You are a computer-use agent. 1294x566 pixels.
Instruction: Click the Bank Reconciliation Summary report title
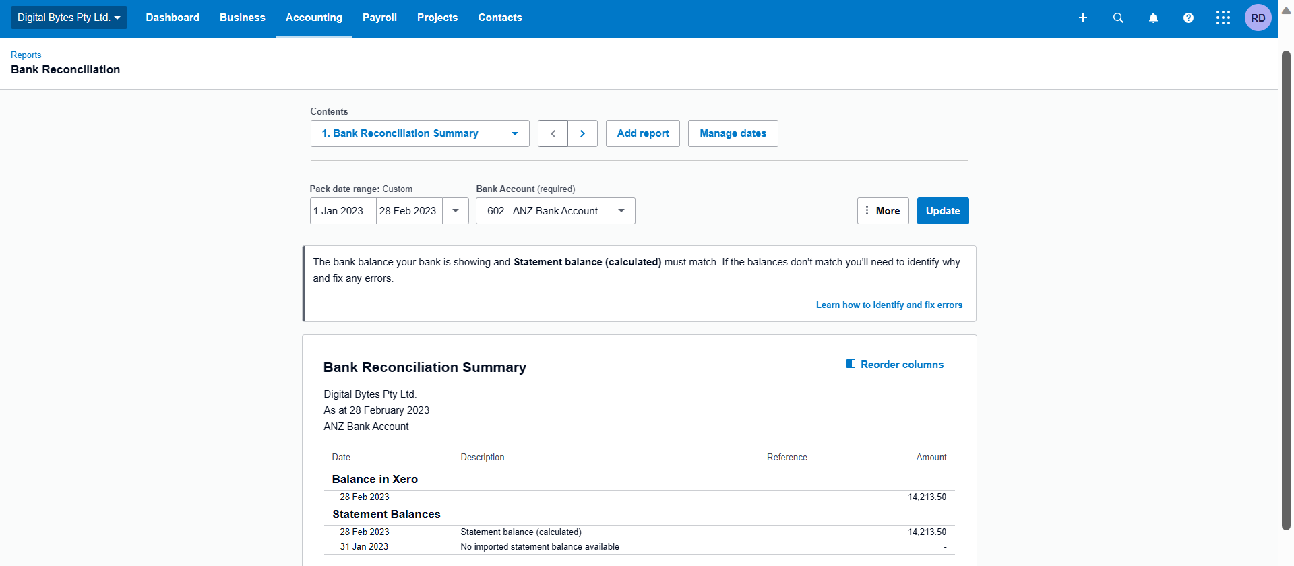tap(425, 367)
